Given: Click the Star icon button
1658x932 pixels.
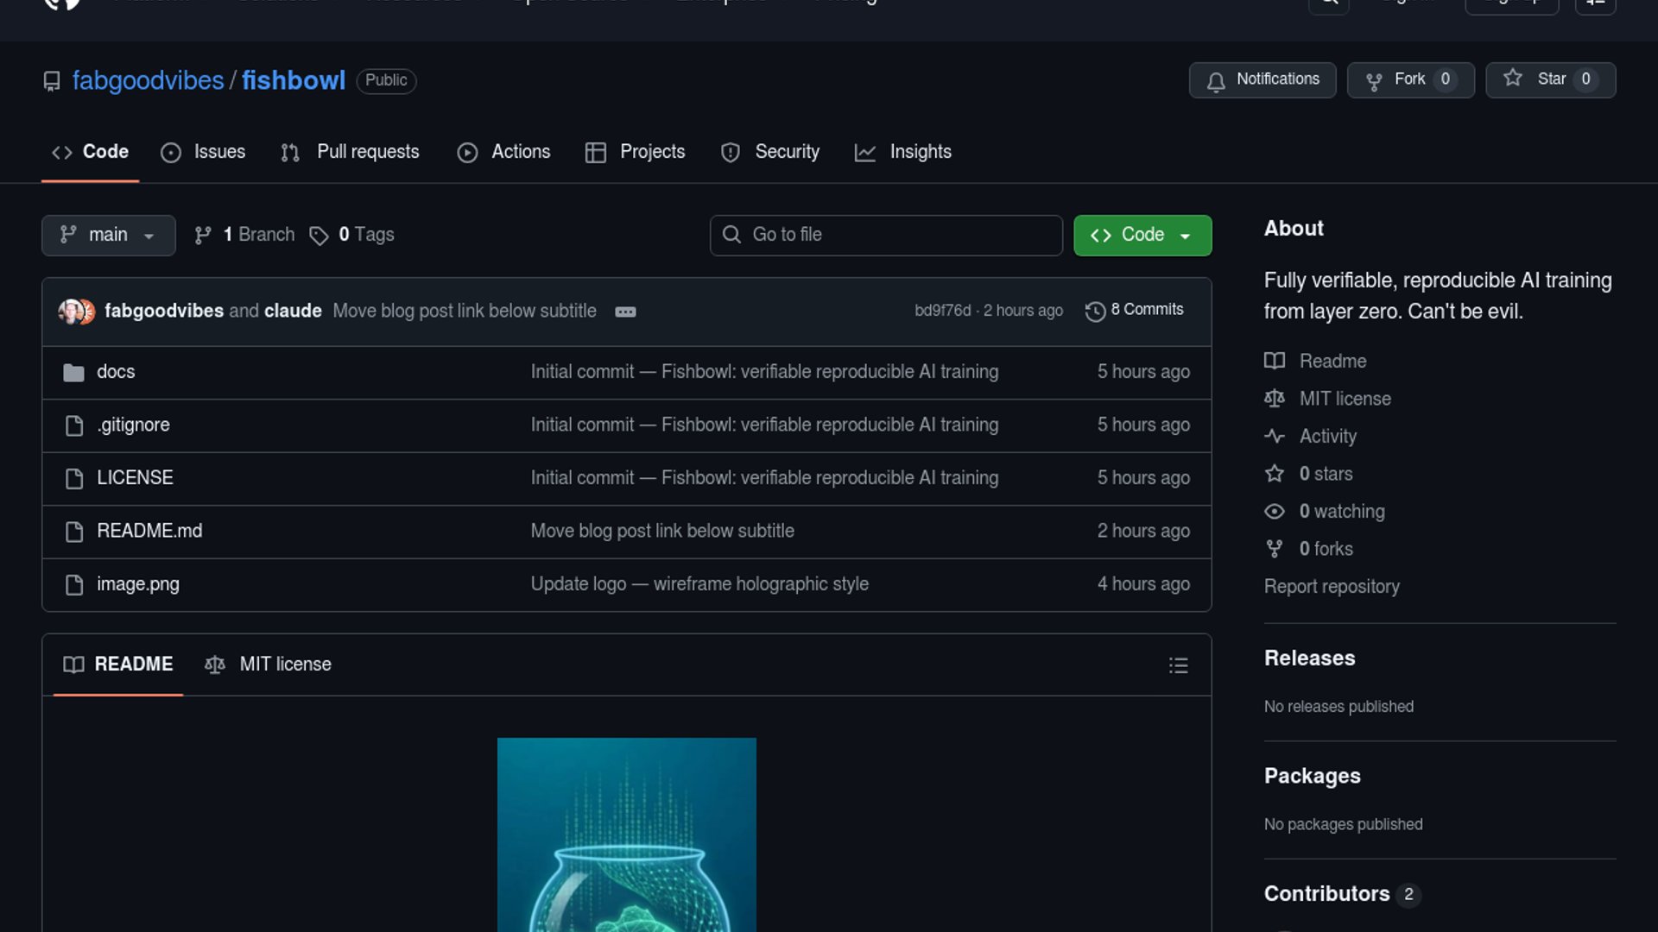Looking at the screenshot, I should coord(1512,79).
